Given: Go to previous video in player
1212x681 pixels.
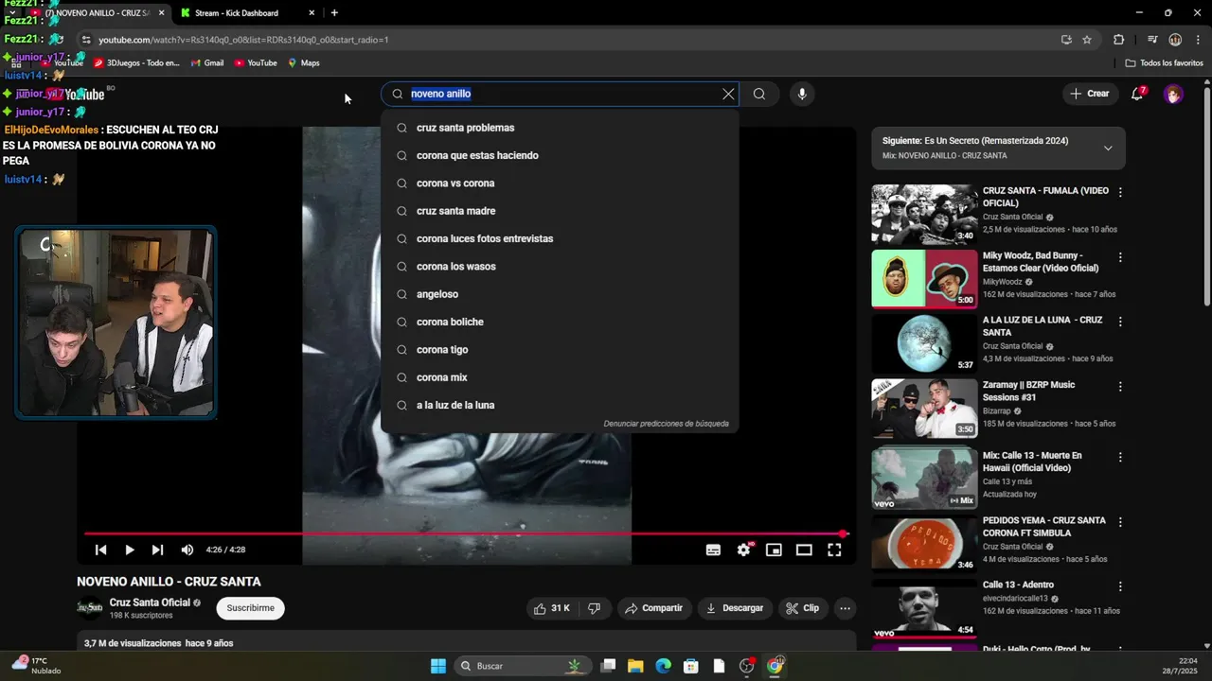Looking at the screenshot, I should pos(100,550).
